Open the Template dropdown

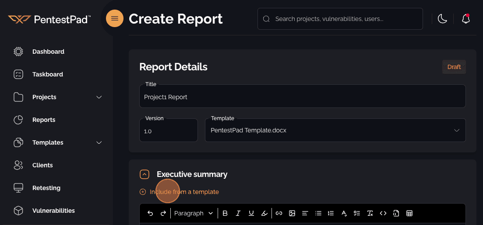(x=335, y=130)
